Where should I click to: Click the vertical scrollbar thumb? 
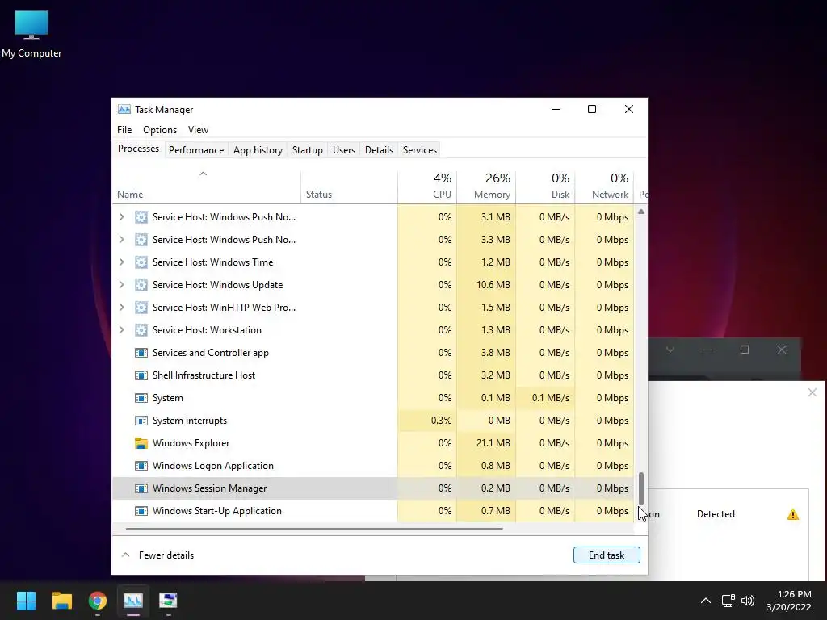[x=640, y=488]
